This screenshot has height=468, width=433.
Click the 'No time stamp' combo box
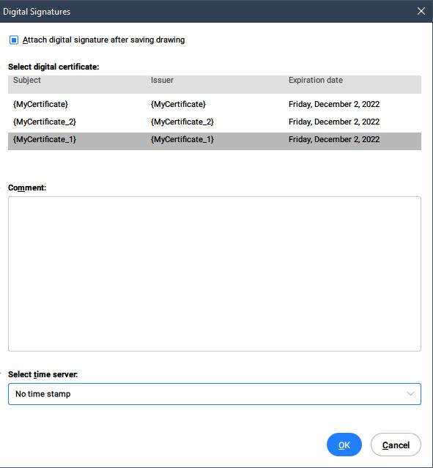215,394
